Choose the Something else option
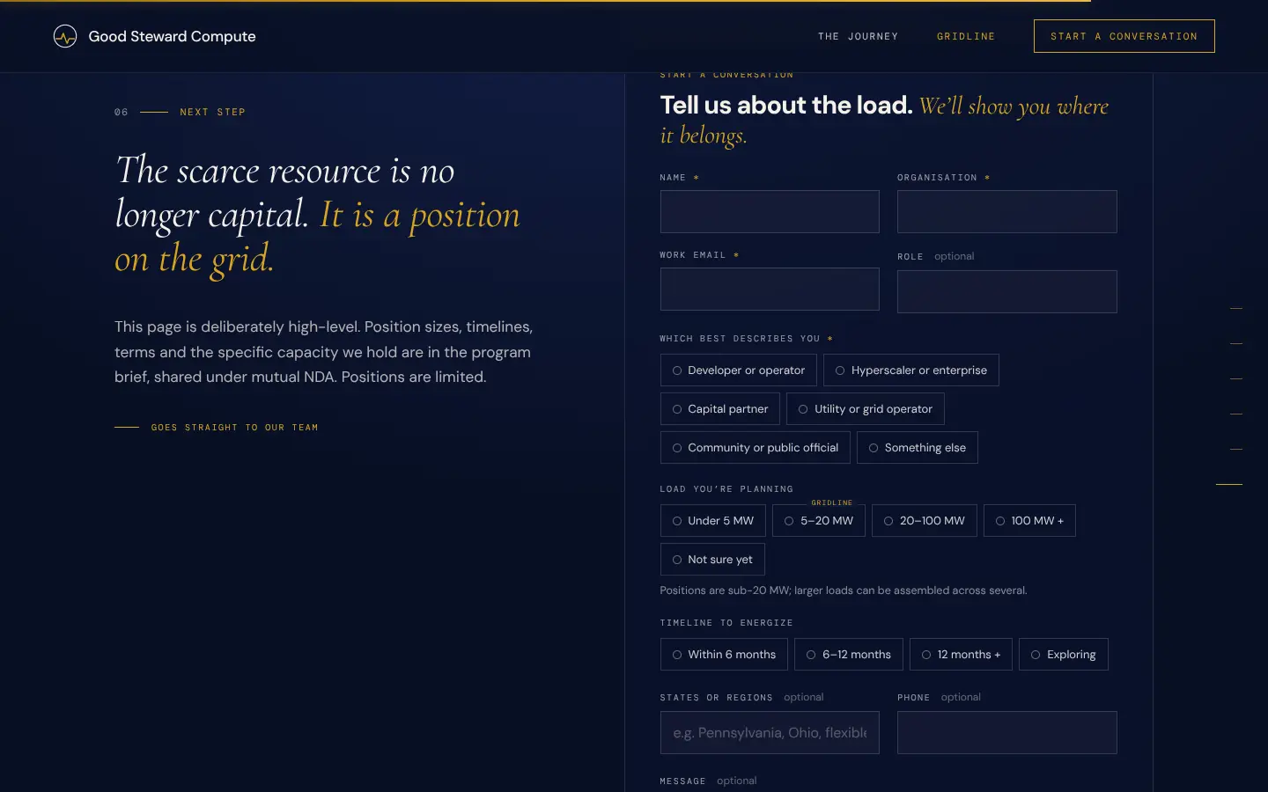 (x=918, y=448)
